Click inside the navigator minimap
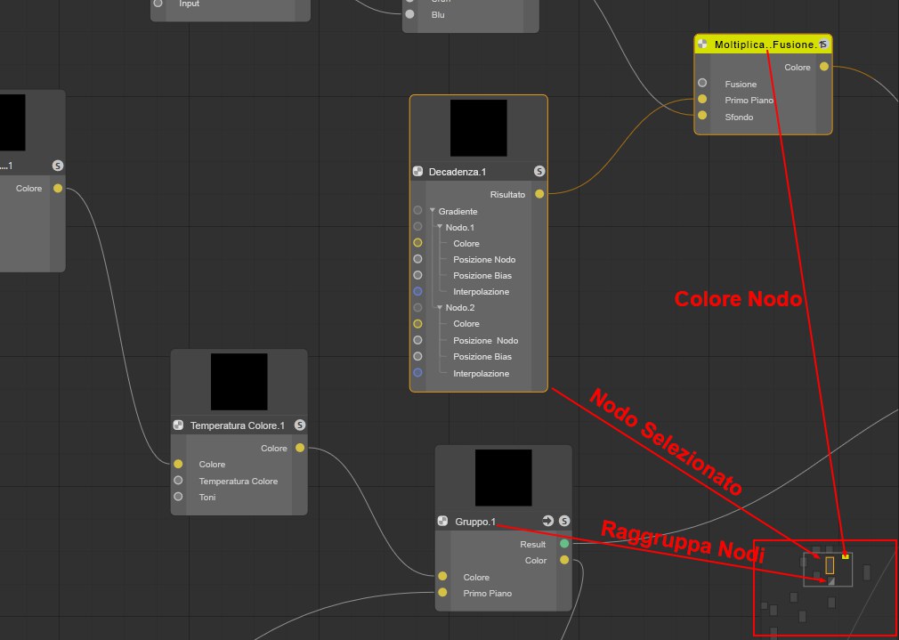The height and width of the screenshot is (640, 899). (x=825, y=587)
